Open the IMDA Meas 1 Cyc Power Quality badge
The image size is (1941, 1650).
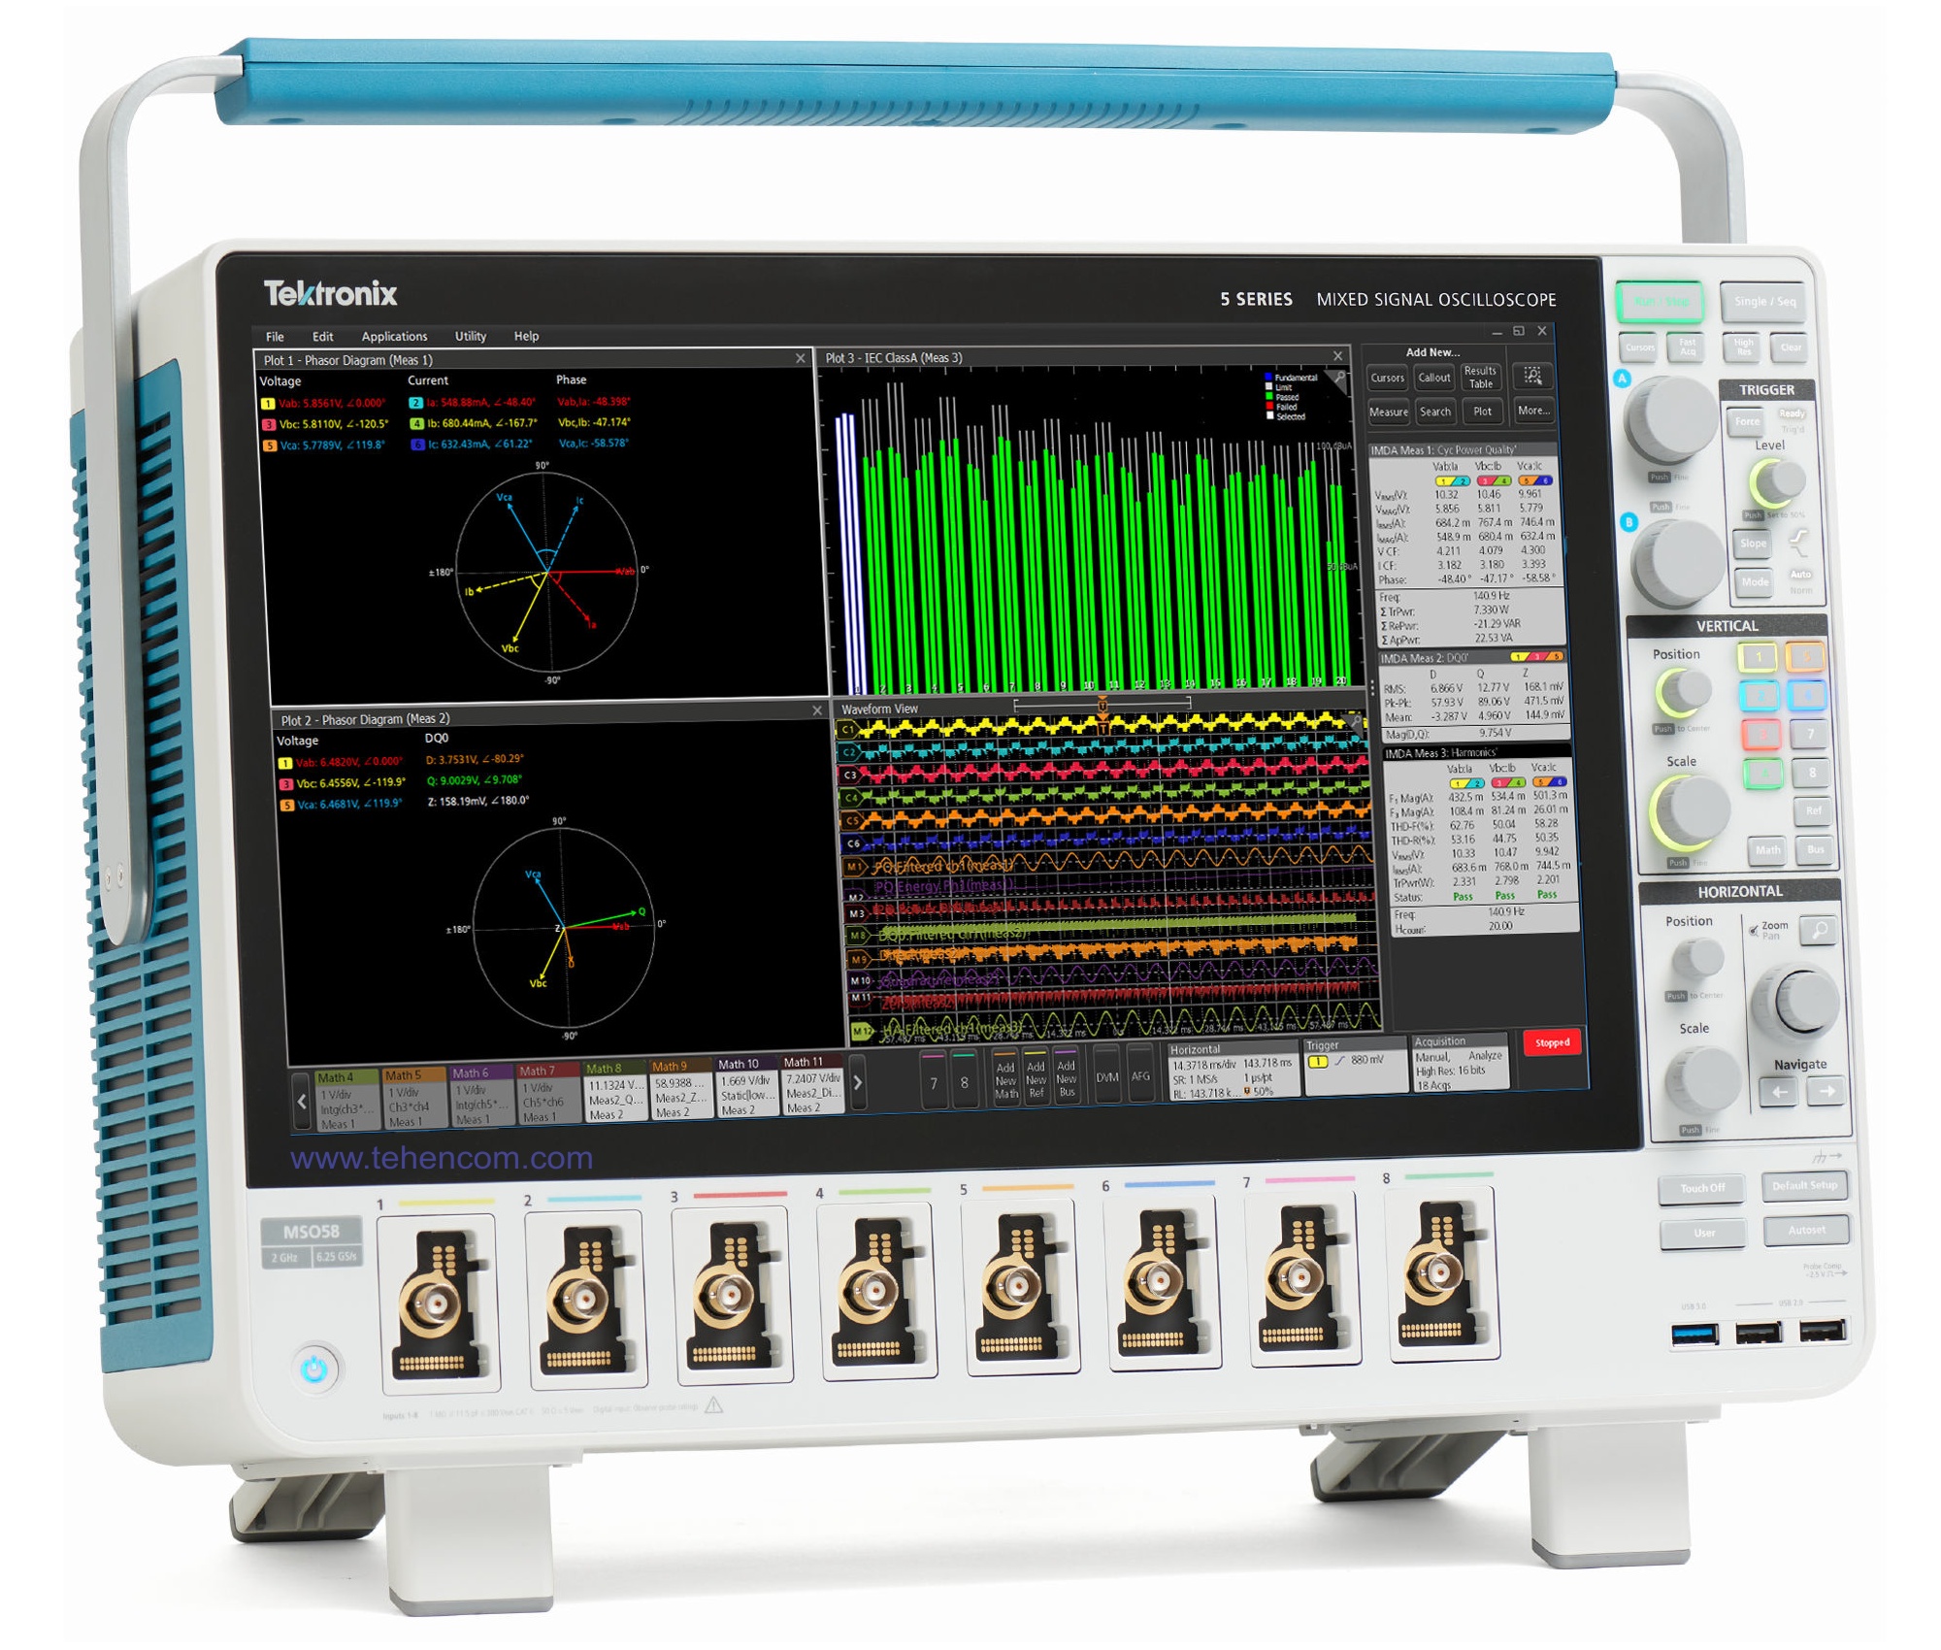point(1465,544)
